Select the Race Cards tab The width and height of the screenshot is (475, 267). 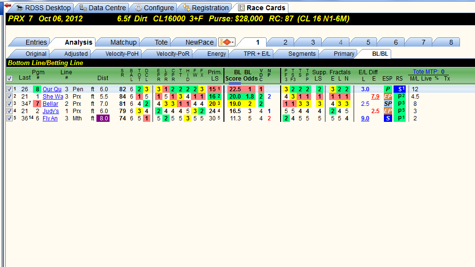262,8
